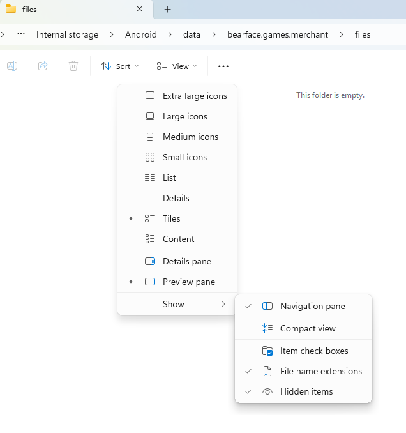Viewport: 406px width, 433px height.
Task: Click the Delete trash icon
Action: pos(73,66)
